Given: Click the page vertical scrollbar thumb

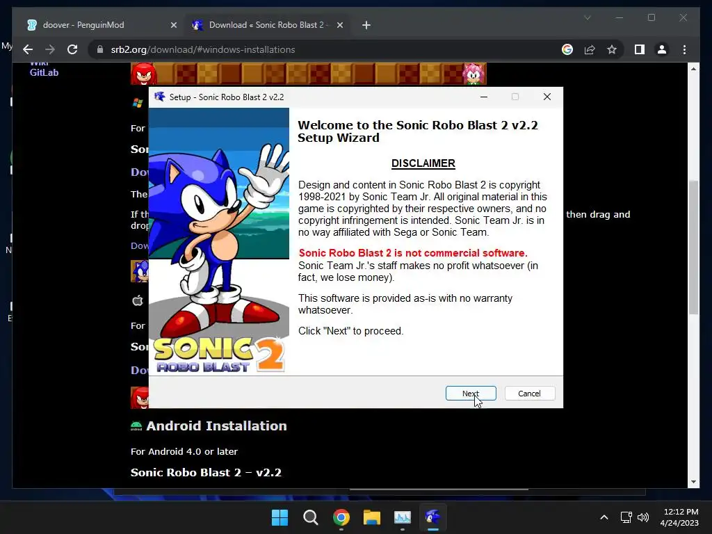Looking at the screenshot, I should [693, 248].
